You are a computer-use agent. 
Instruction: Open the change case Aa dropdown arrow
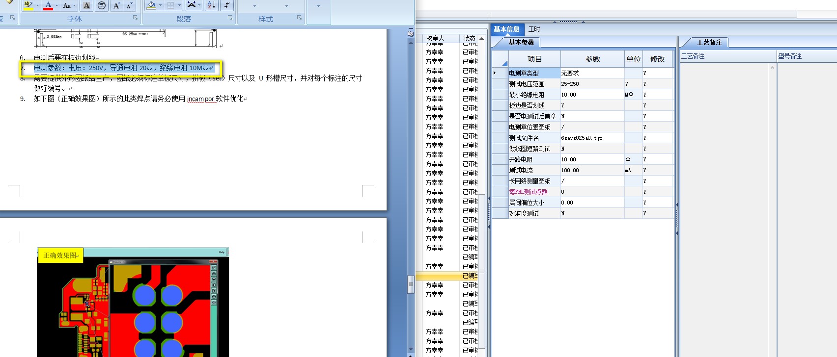pos(75,5)
